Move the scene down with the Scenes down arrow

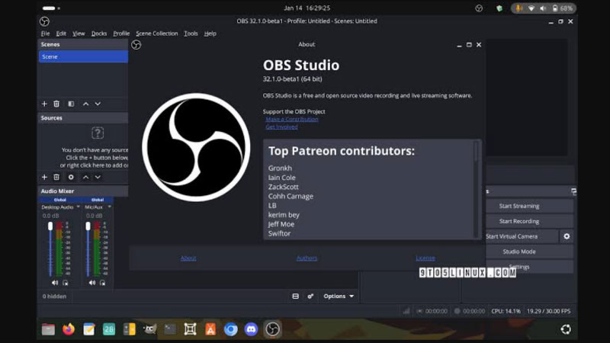point(98,104)
